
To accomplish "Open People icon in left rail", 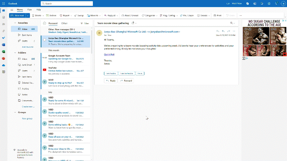I will tap(3, 24).
